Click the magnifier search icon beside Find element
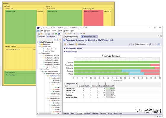 pos(150,44)
